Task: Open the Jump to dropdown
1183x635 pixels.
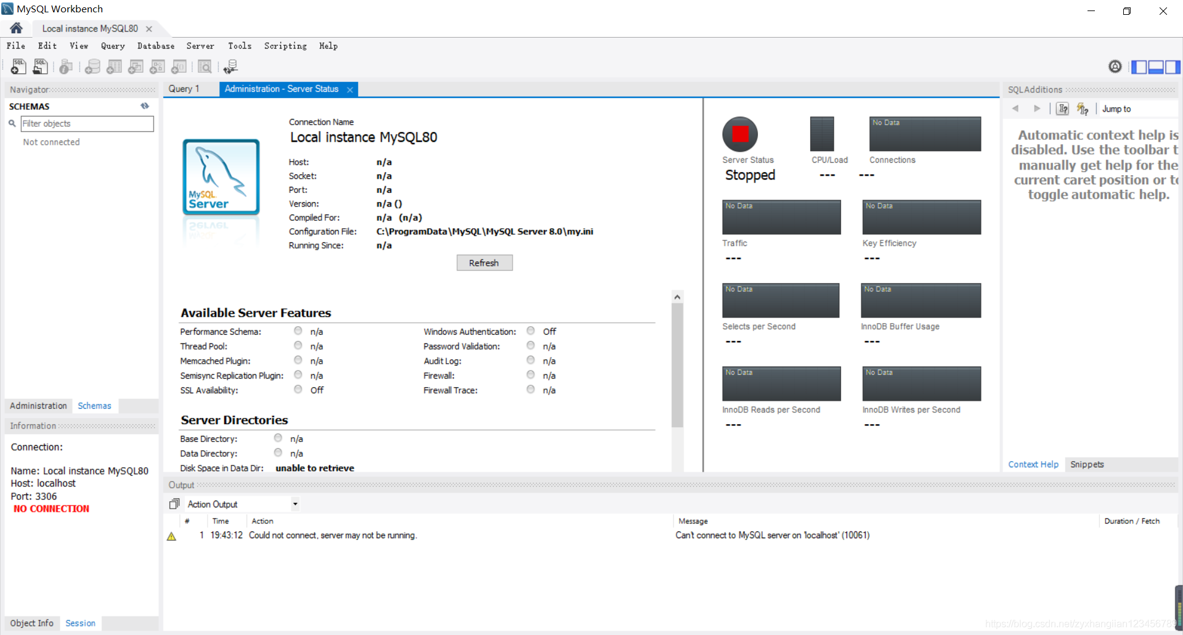Action: tap(1140, 109)
